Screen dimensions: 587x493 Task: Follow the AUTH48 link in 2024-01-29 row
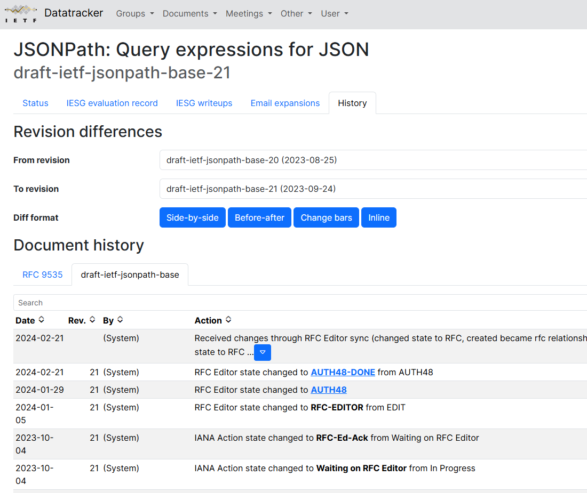[x=329, y=390]
